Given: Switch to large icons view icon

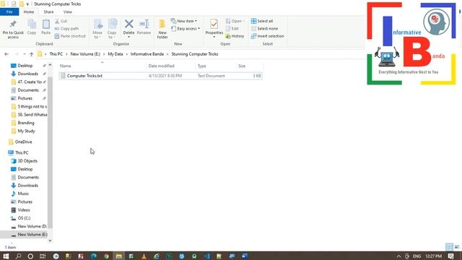Looking at the screenshot, I should [457, 247].
